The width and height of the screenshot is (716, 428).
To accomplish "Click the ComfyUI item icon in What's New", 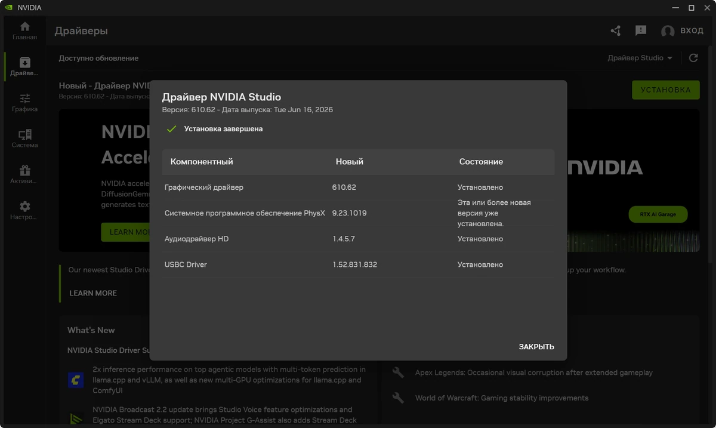I will (76, 380).
